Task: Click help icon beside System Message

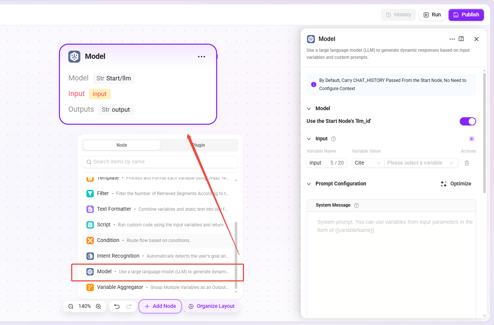Action: [357, 205]
